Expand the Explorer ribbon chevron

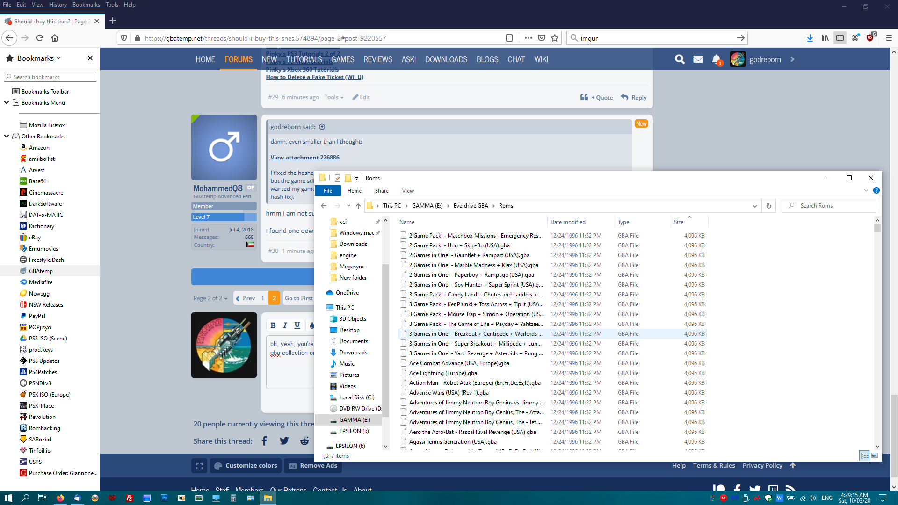pyautogui.click(x=866, y=190)
